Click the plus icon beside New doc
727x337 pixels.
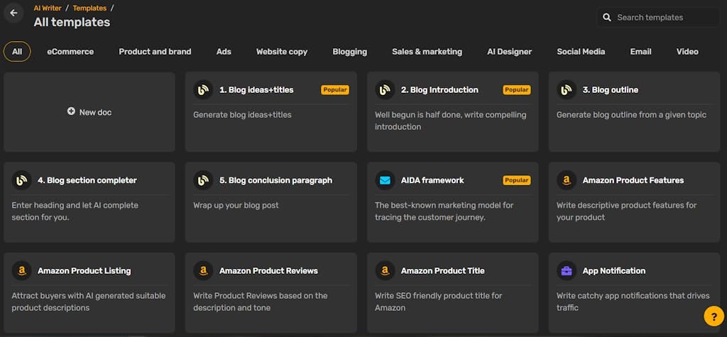(x=71, y=111)
